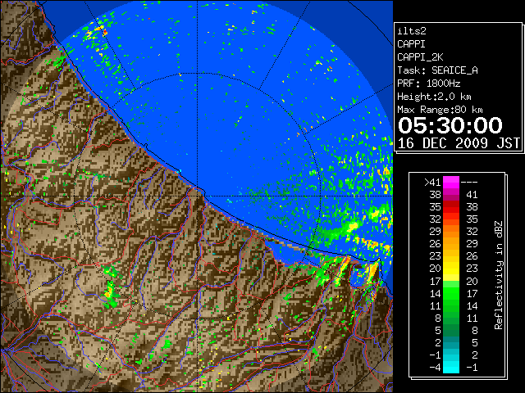Click the magenta >41 dBZ color swatch
The height and width of the screenshot is (393, 525).
click(x=451, y=182)
